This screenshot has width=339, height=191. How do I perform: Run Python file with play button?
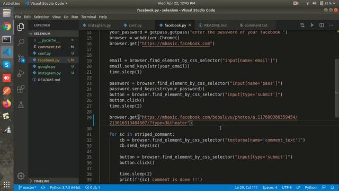pos(312,25)
